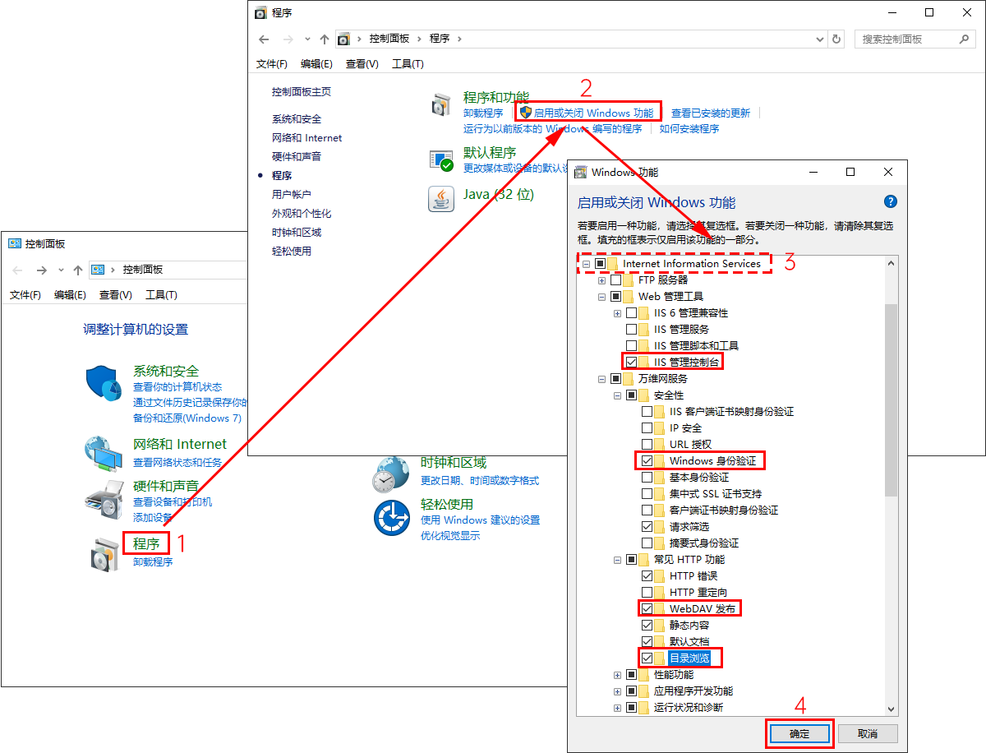Click the scroll up arrow in the feature list
The image size is (986, 753).
coord(891,262)
